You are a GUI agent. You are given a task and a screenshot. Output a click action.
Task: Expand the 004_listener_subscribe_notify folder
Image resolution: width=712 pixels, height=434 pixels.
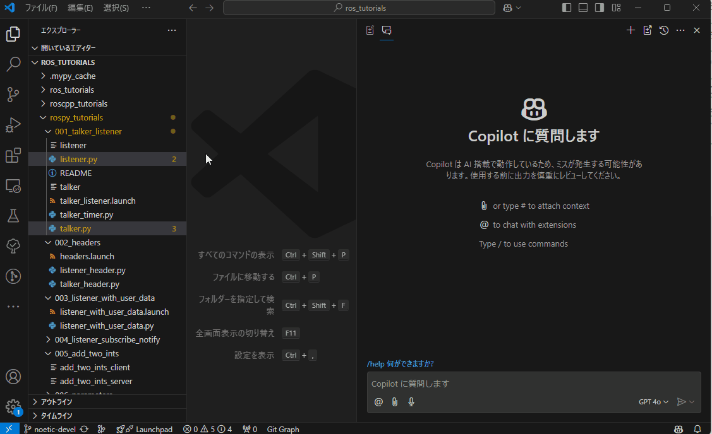pyautogui.click(x=107, y=339)
